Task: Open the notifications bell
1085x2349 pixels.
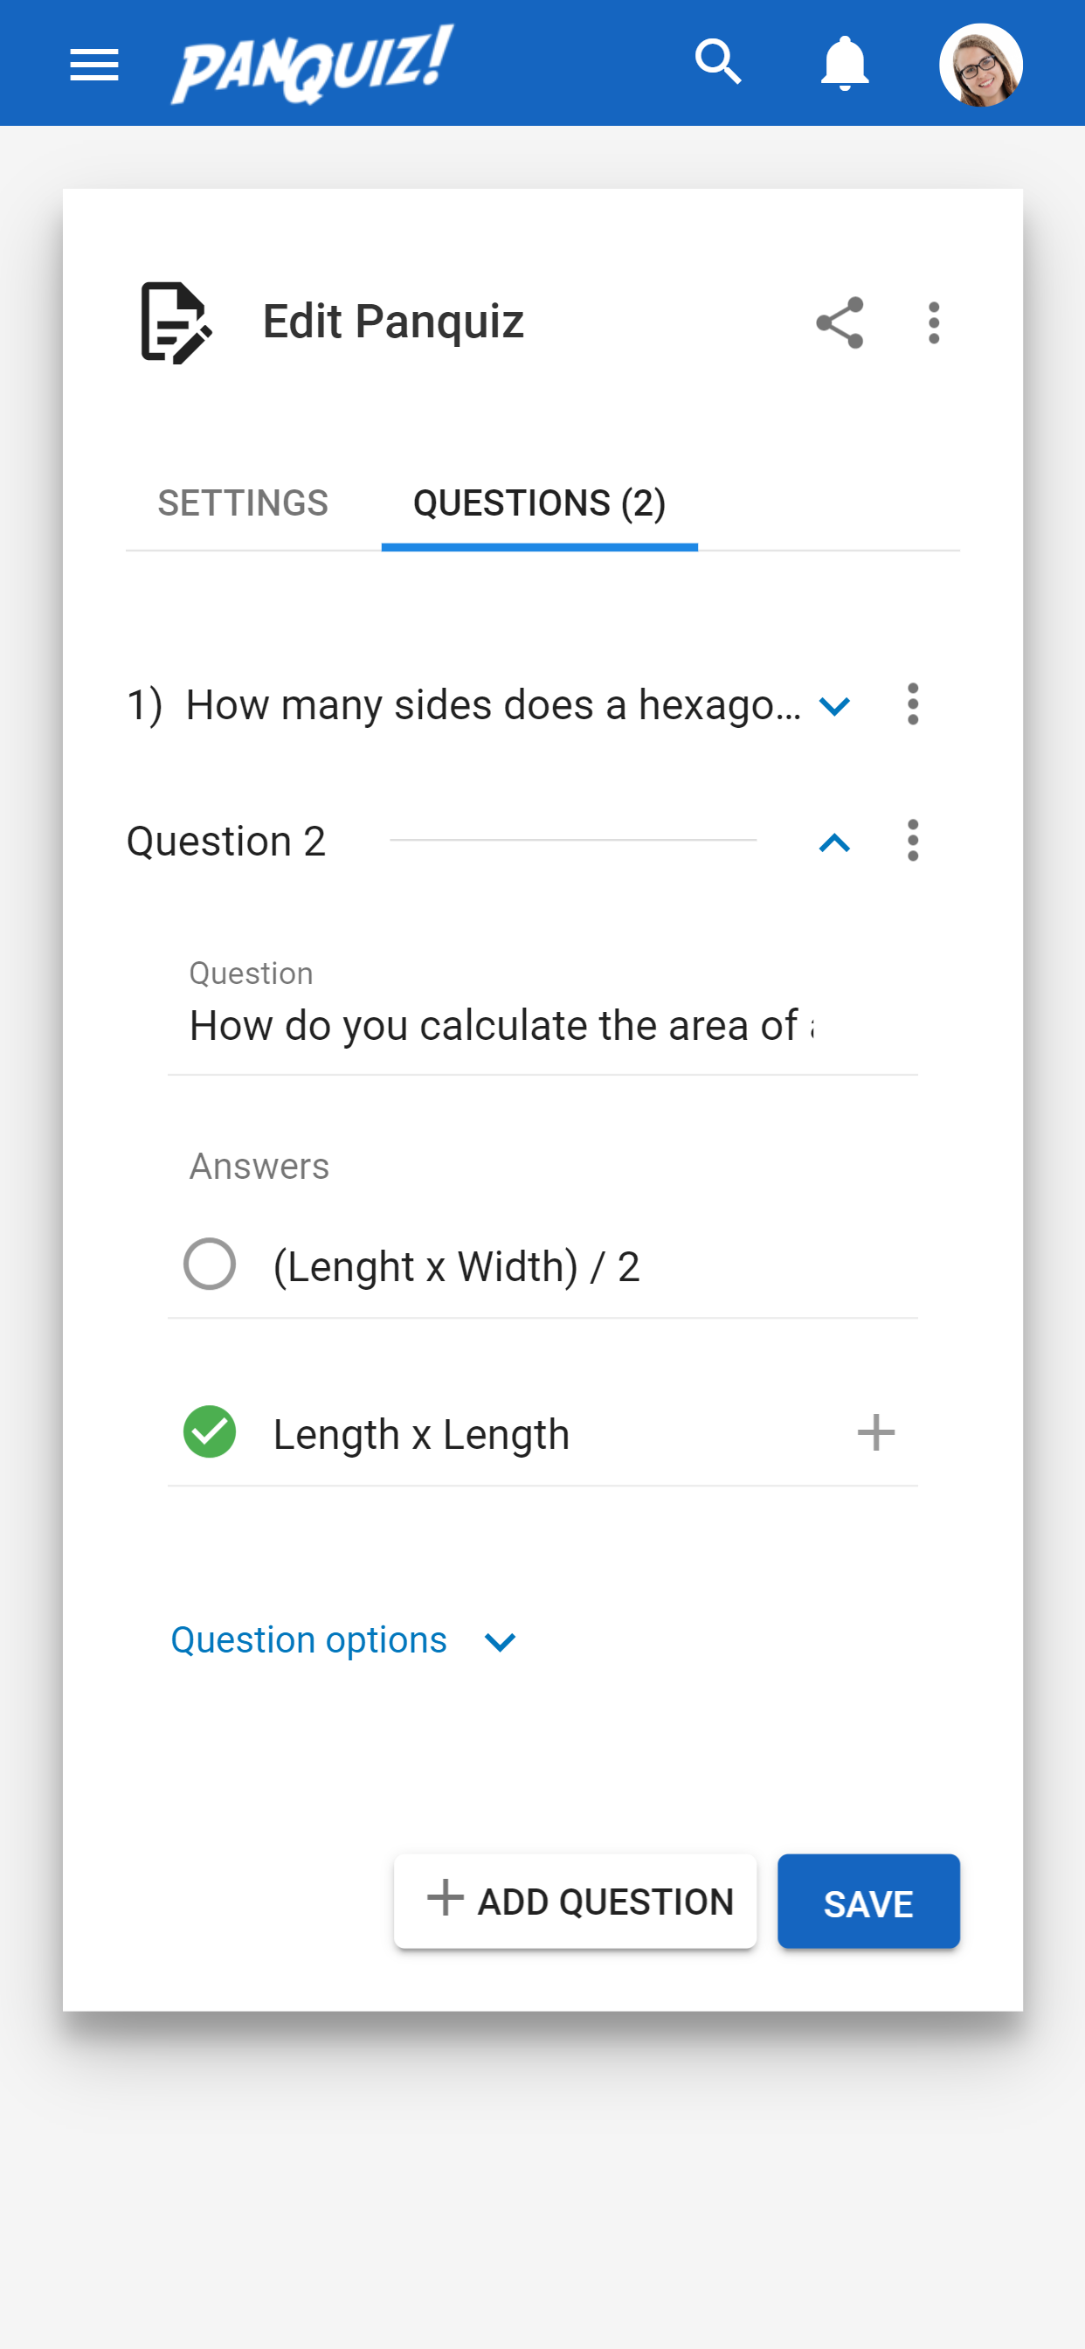Action: 844,64
